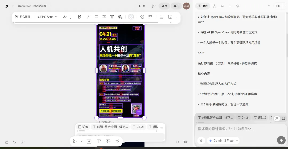The height and width of the screenshot is (149, 288).
Task: Click the text style T icon
Action: point(112,17)
